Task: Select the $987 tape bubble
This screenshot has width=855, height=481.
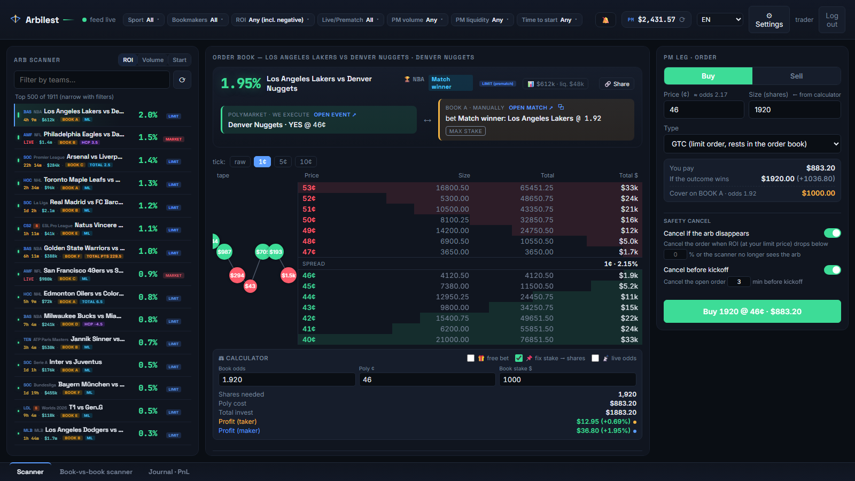Action: pyautogui.click(x=224, y=252)
